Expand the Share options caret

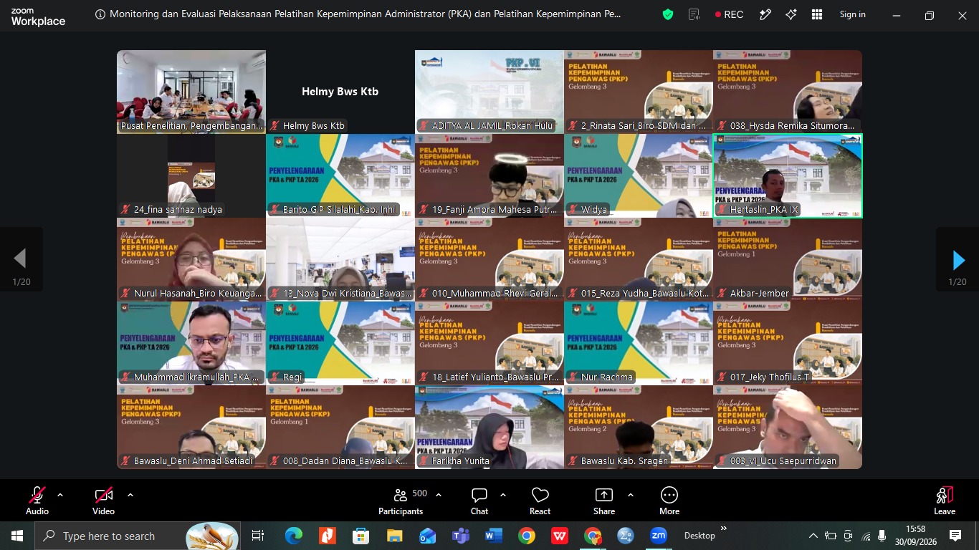tap(631, 495)
